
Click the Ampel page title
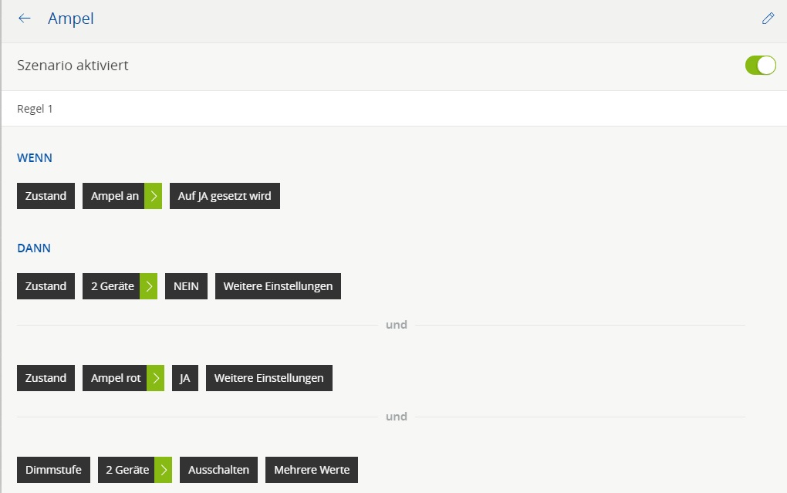click(71, 19)
